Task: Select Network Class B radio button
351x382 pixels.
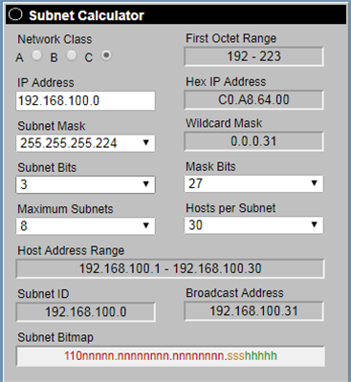Action: [x=72, y=55]
